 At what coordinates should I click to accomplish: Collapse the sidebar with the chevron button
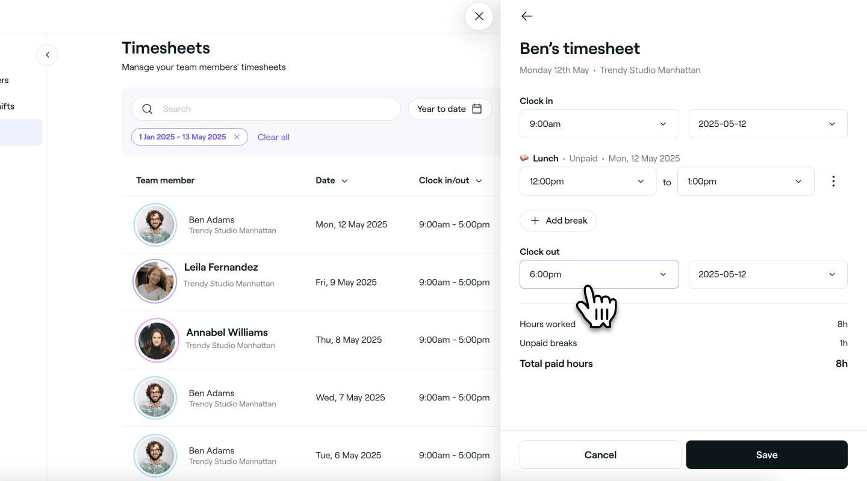tap(47, 55)
